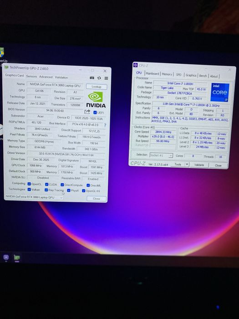This screenshot has height=319, width=239.
Task: Click the Driver Date Dec 30, 2025
Action: (41, 159)
